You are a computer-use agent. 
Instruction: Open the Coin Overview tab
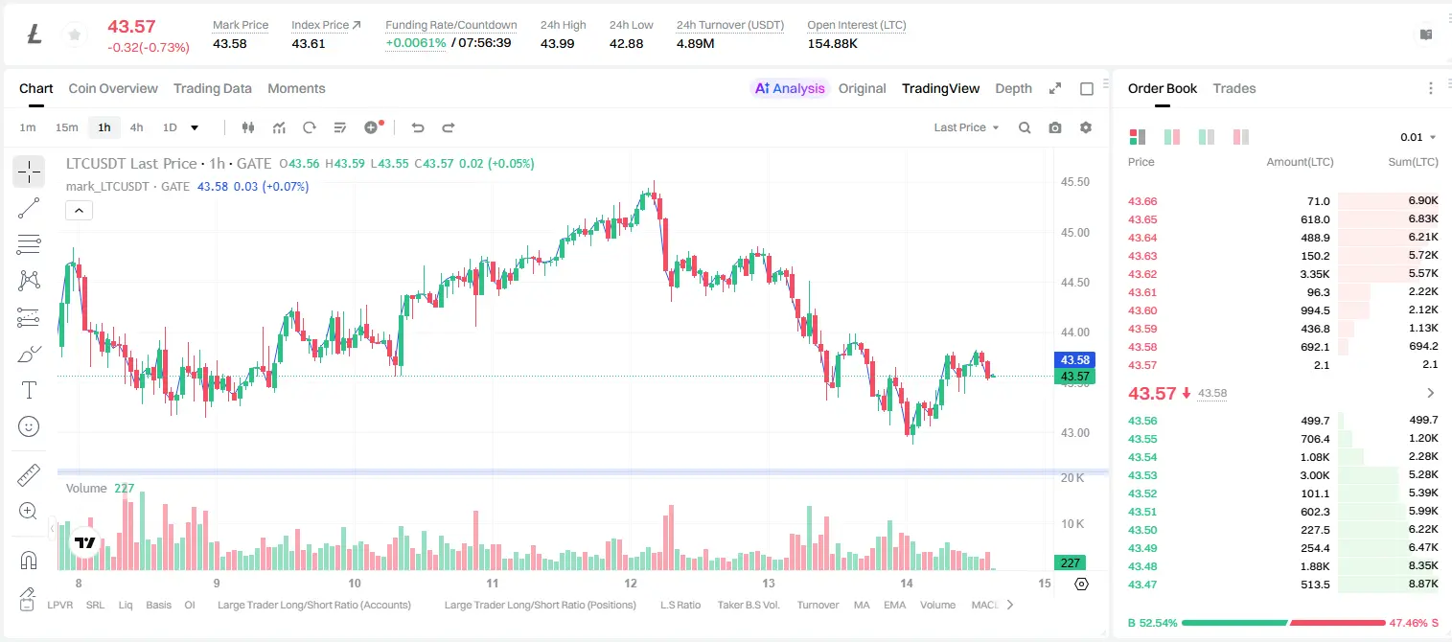pos(113,88)
